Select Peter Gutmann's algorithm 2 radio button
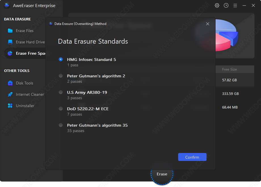Image resolution: width=261 pixels, height=187 pixels. click(61, 76)
